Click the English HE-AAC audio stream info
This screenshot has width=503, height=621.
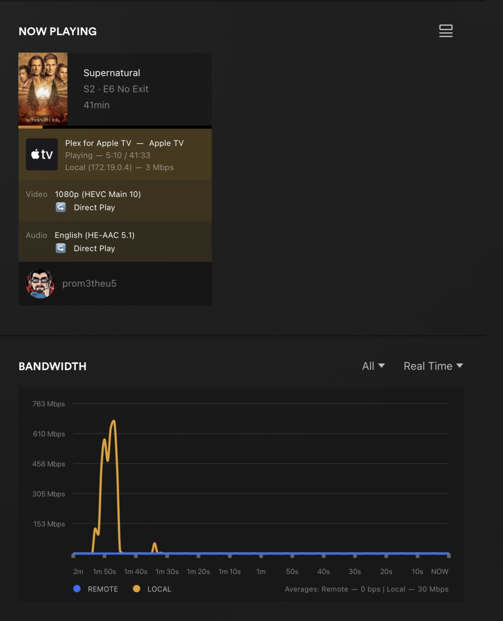point(94,235)
